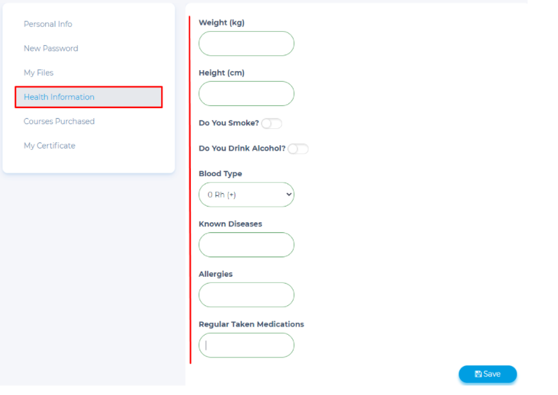Click the Save button text
Viewport: 558px width, 395px height.
492,374
